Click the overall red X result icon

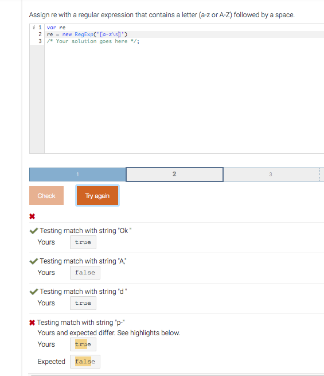pyautogui.click(x=32, y=216)
